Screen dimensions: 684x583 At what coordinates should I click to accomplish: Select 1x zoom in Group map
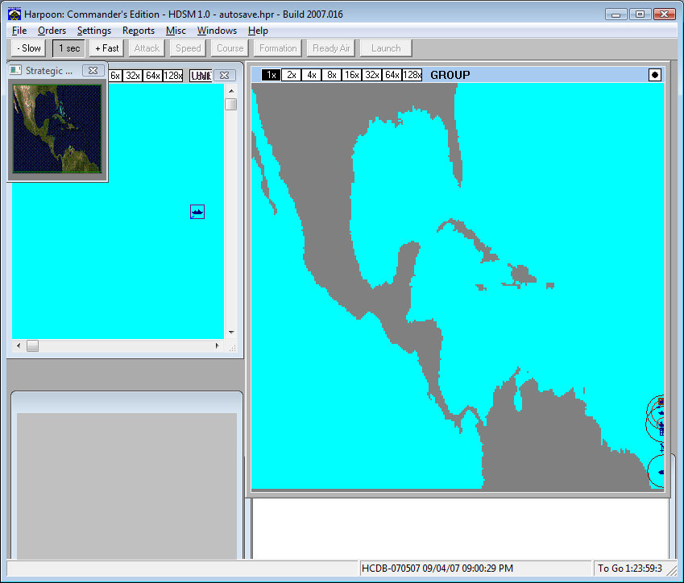[x=271, y=75]
